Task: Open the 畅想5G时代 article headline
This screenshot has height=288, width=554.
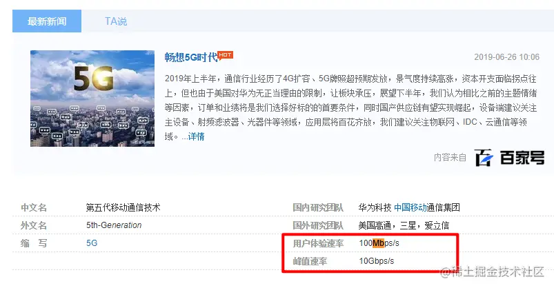Action: coord(191,57)
